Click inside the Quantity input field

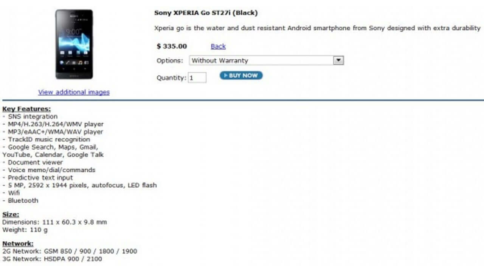coord(197,77)
